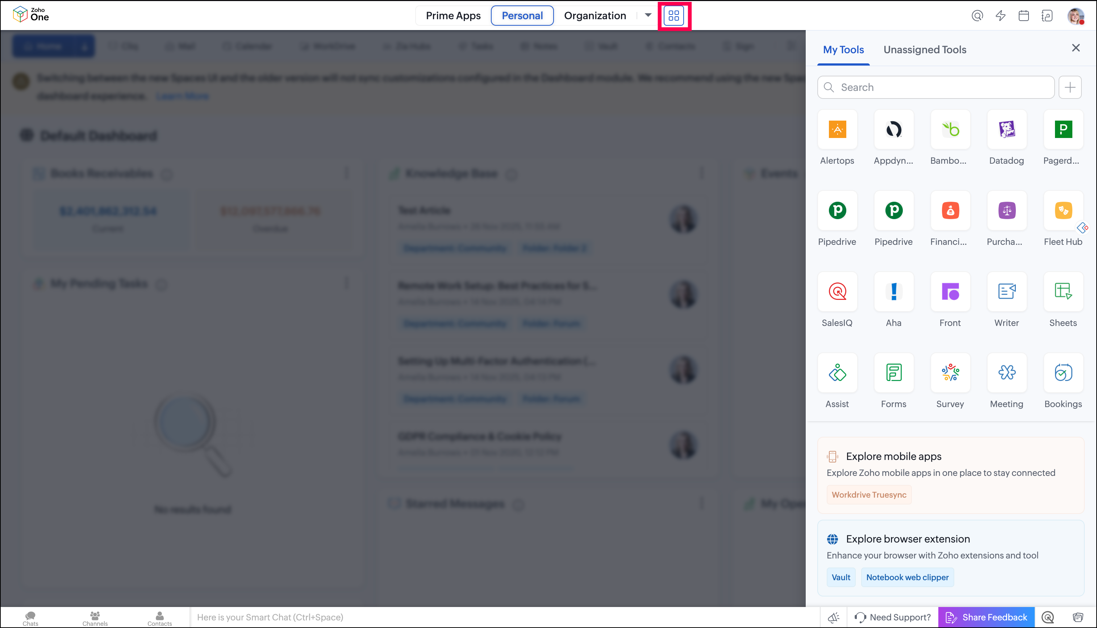This screenshot has width=1097, height=628.
Task: Click the lightning bolt icon in header
Action: point(1000,16)
